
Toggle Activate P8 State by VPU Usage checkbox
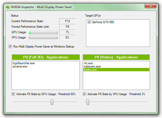pos(84,94)
